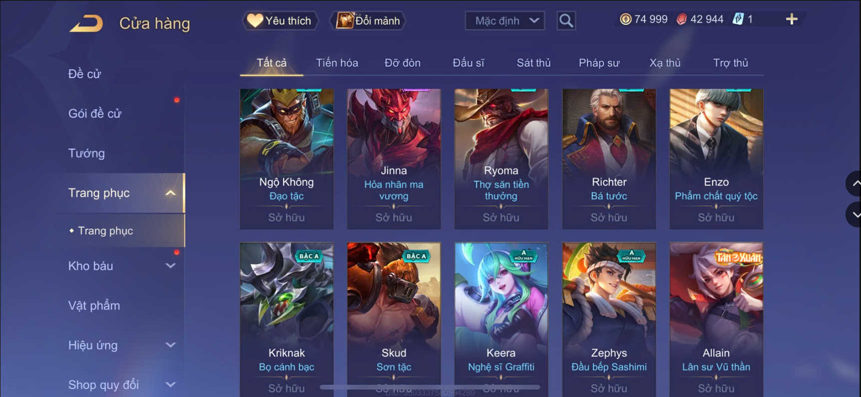The width and height of the screenshot is (861, 397).
Task: Select Keera Nghệ sĩ Graffiti skin card
Action: click(501, 319)
